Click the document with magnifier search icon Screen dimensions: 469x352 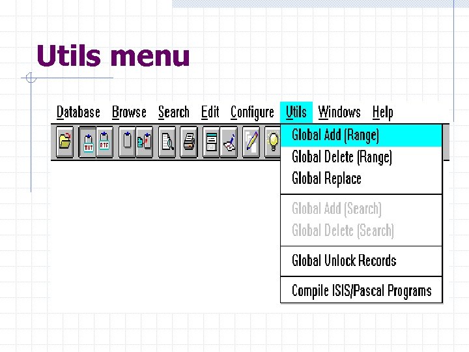click(x=167, y=141)
